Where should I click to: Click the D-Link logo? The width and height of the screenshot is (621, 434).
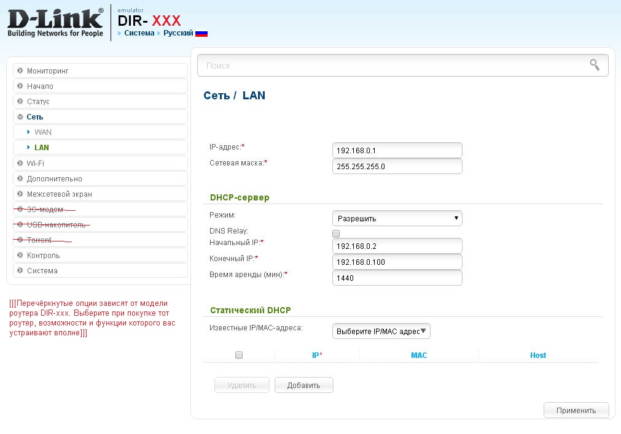(55, 23)
